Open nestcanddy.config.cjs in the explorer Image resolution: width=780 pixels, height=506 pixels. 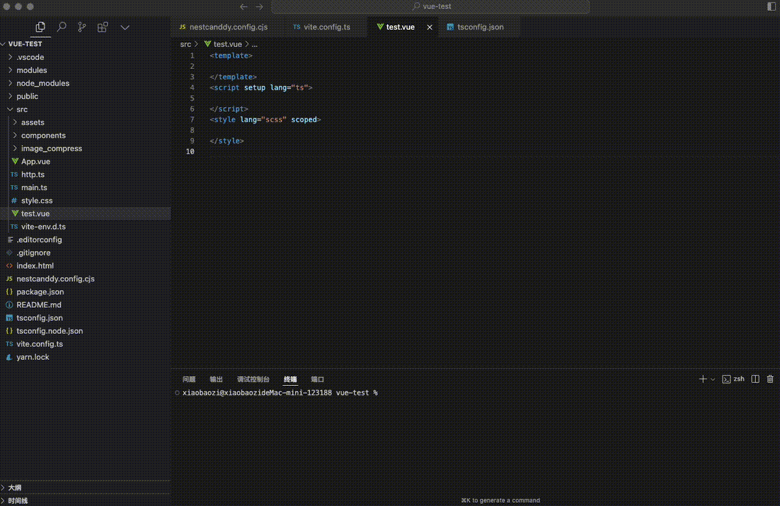pyautogui.click(x=85, y=279)
